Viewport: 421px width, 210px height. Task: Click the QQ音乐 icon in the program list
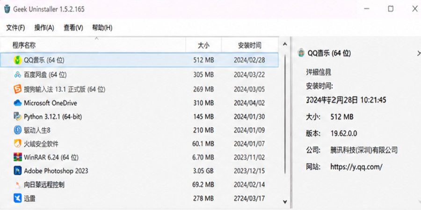(17, 60)
